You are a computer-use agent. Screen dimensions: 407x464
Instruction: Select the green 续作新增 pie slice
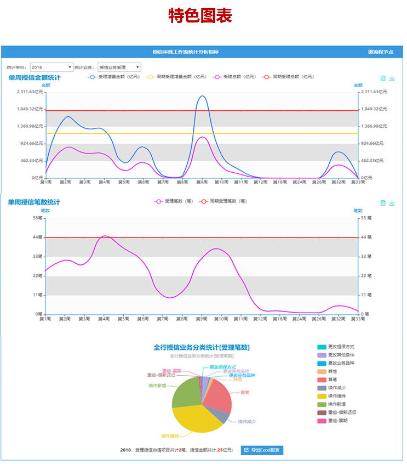coord(186,392)
